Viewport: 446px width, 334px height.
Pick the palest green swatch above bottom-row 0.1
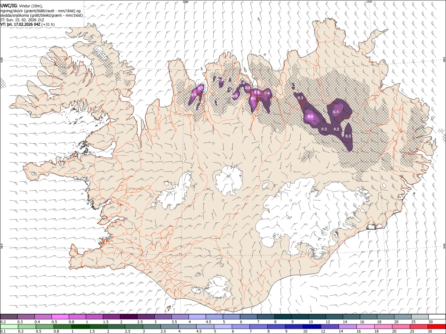point(9,327)
